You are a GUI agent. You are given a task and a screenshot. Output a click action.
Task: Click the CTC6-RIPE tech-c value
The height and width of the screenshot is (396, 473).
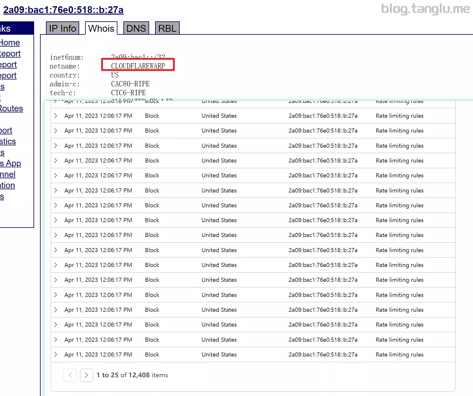[x=128, y=93]
